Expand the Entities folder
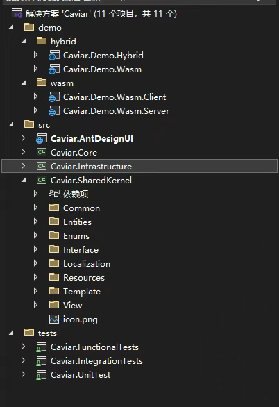 [x=36, y=222]
